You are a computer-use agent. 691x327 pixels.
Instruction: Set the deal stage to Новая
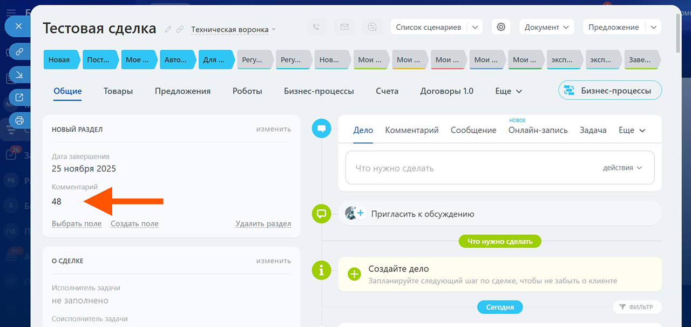(x=59, y=60)
